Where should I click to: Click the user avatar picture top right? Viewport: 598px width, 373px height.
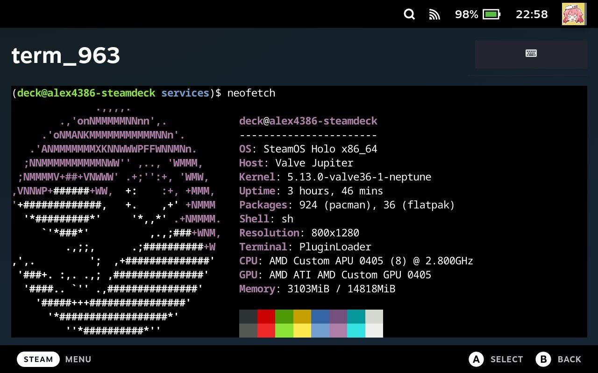click(574, 14)
